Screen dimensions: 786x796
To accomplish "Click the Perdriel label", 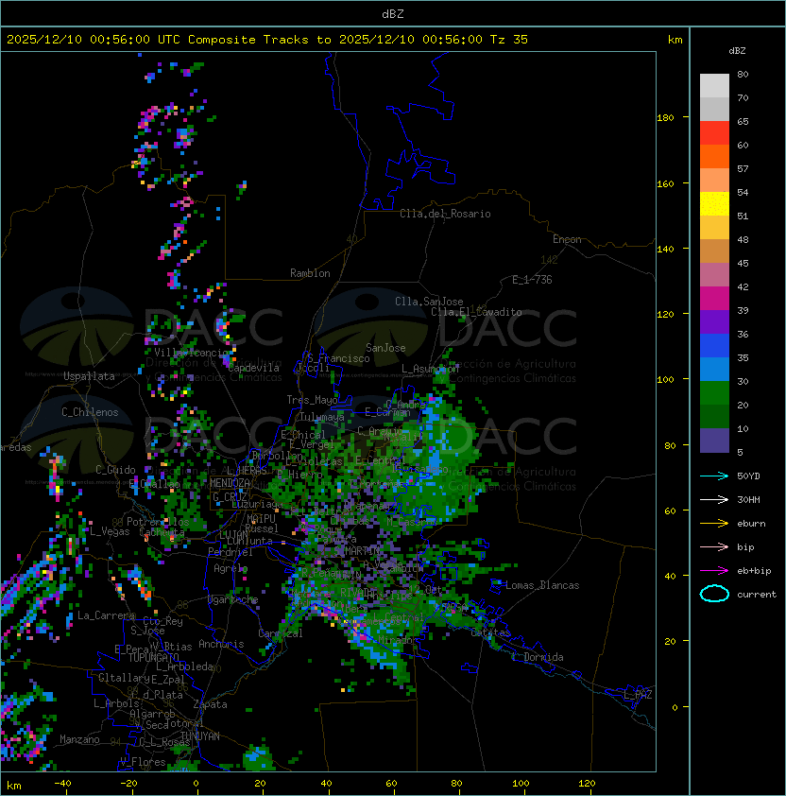I will click(x=231, y=552).
